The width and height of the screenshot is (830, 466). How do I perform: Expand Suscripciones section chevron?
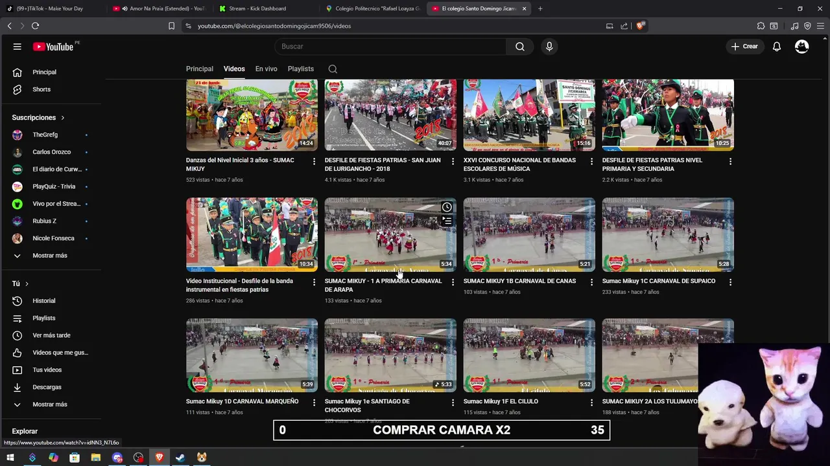point(63,118)
